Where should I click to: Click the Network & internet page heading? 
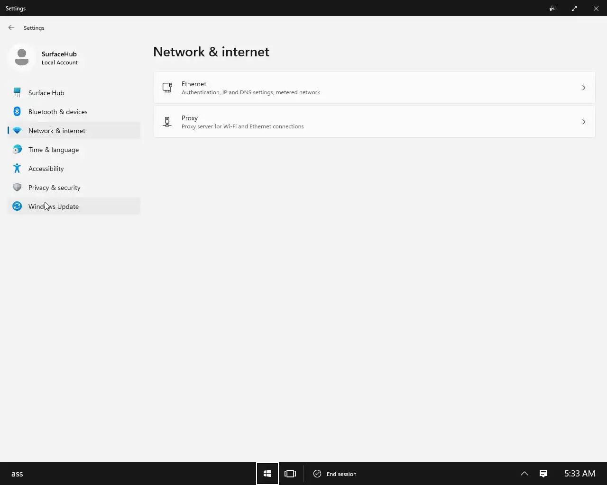point(212,52)
